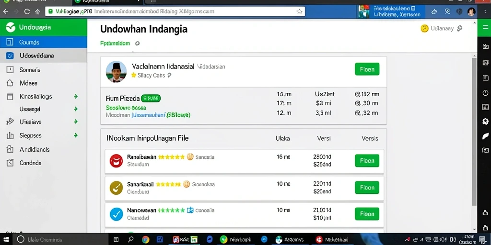Viewport: 491px width, 245px height.
Task: Go to the browser home icon
Action: pyautogui.click(x=37, y=12)
